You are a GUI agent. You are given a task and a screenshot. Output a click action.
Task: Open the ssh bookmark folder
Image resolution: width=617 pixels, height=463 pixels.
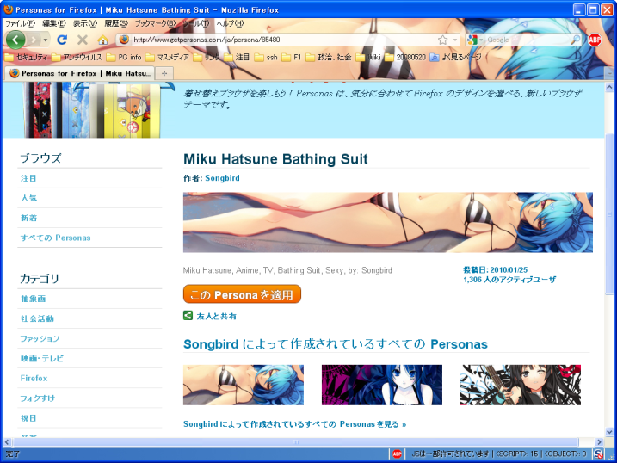266,57
